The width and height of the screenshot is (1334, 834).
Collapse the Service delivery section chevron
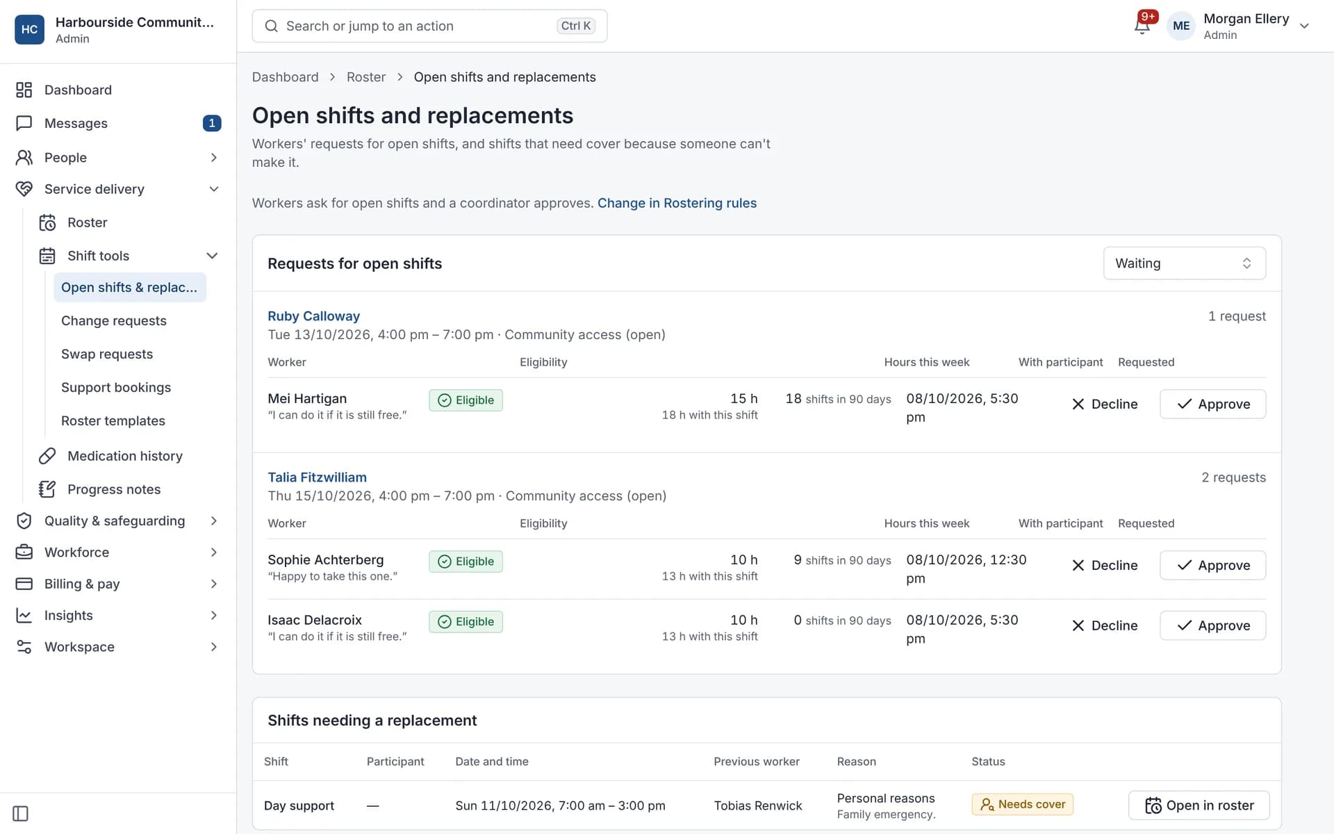[x=213, y=189]
